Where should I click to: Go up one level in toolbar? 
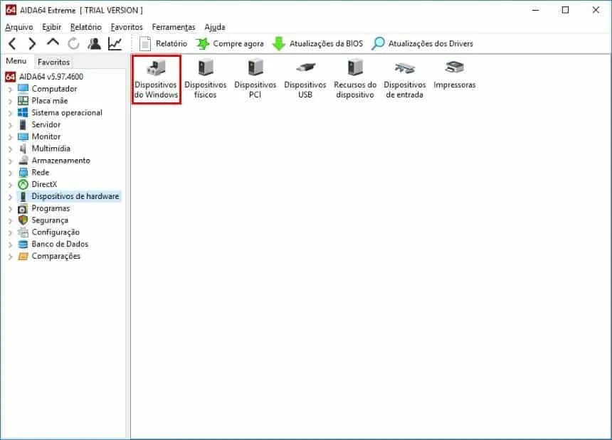click(x=53, y=43)
